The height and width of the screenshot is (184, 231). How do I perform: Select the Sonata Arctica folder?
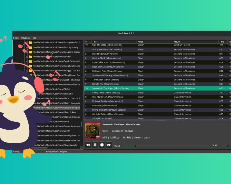(x=59, y=126)
